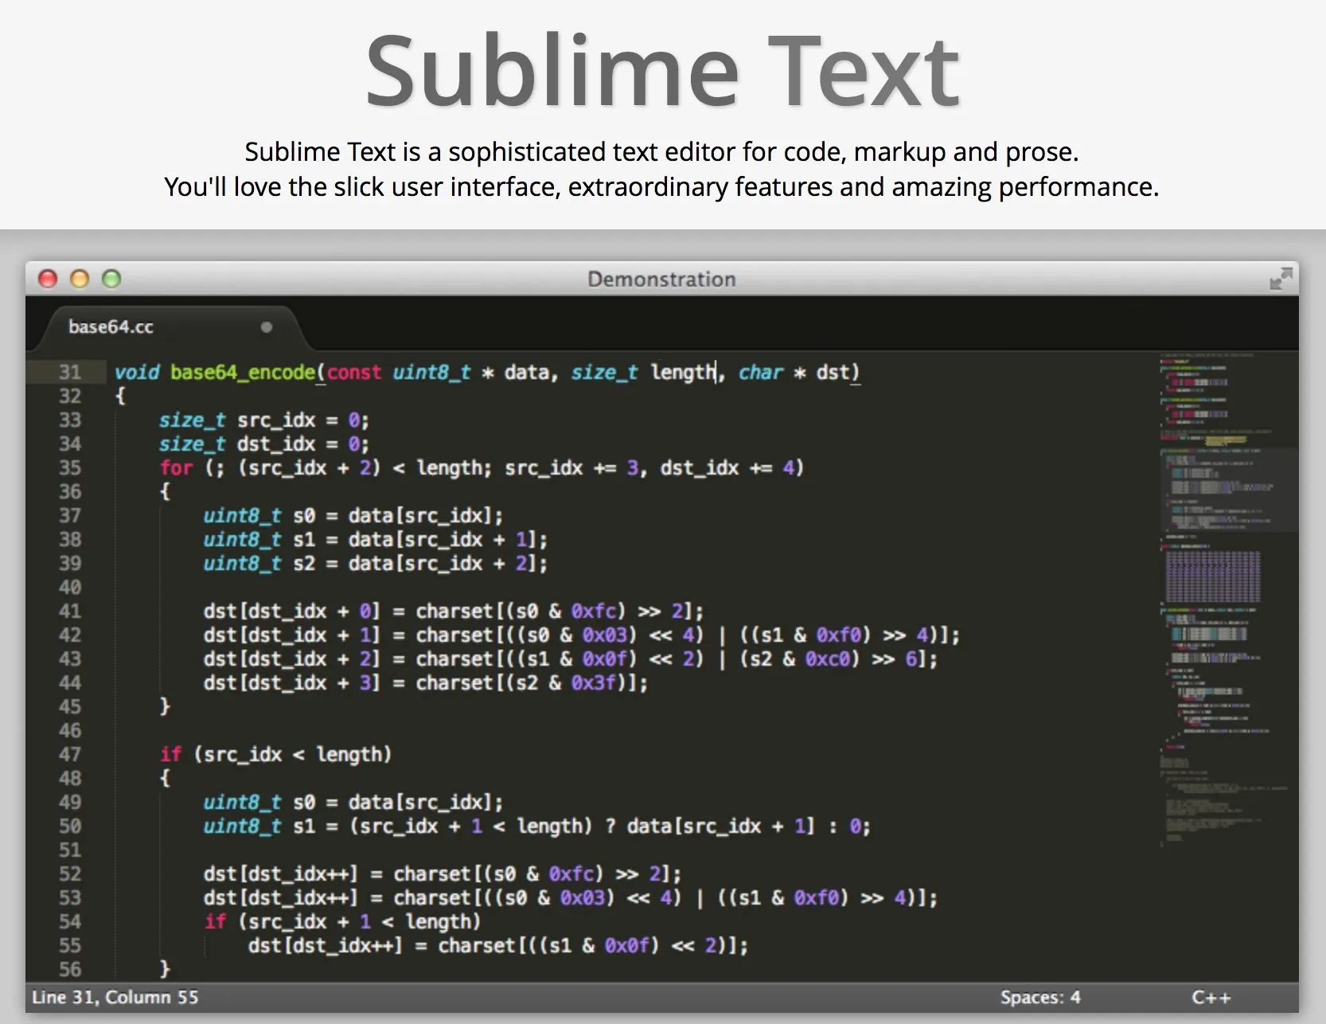
Task: Click the Demonstration window title
Action: point(661,279)
